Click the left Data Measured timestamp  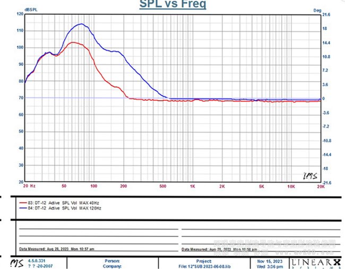coord(49,248)
